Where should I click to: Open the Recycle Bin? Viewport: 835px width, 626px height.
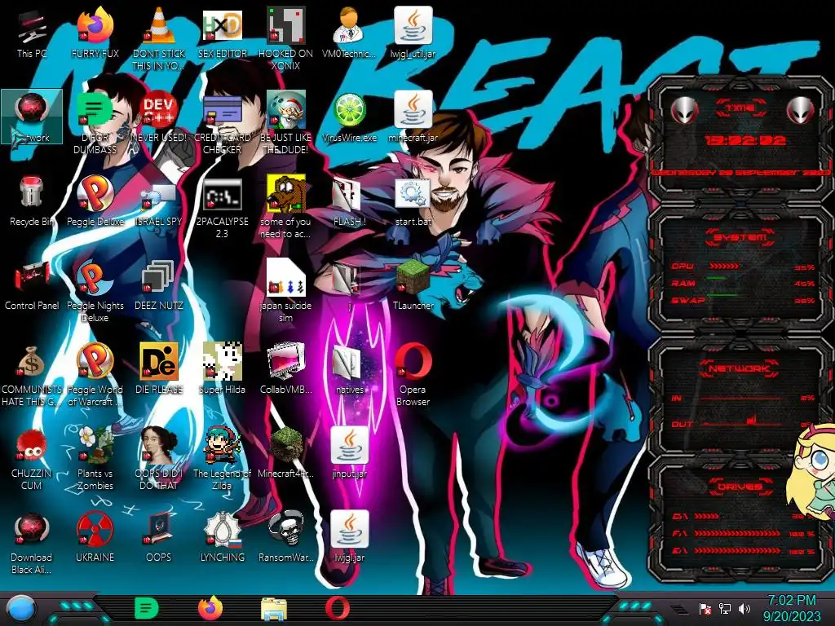point(32,201)
